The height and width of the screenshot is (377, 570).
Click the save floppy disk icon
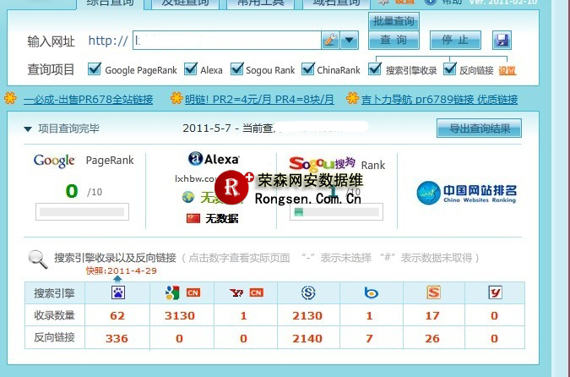(x=502, y=40)
